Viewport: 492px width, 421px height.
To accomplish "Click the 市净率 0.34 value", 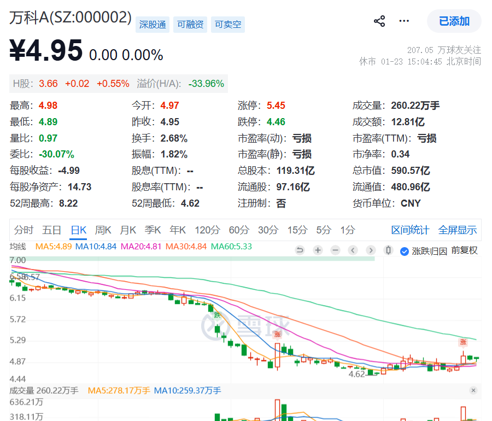I will coord(400,154).
